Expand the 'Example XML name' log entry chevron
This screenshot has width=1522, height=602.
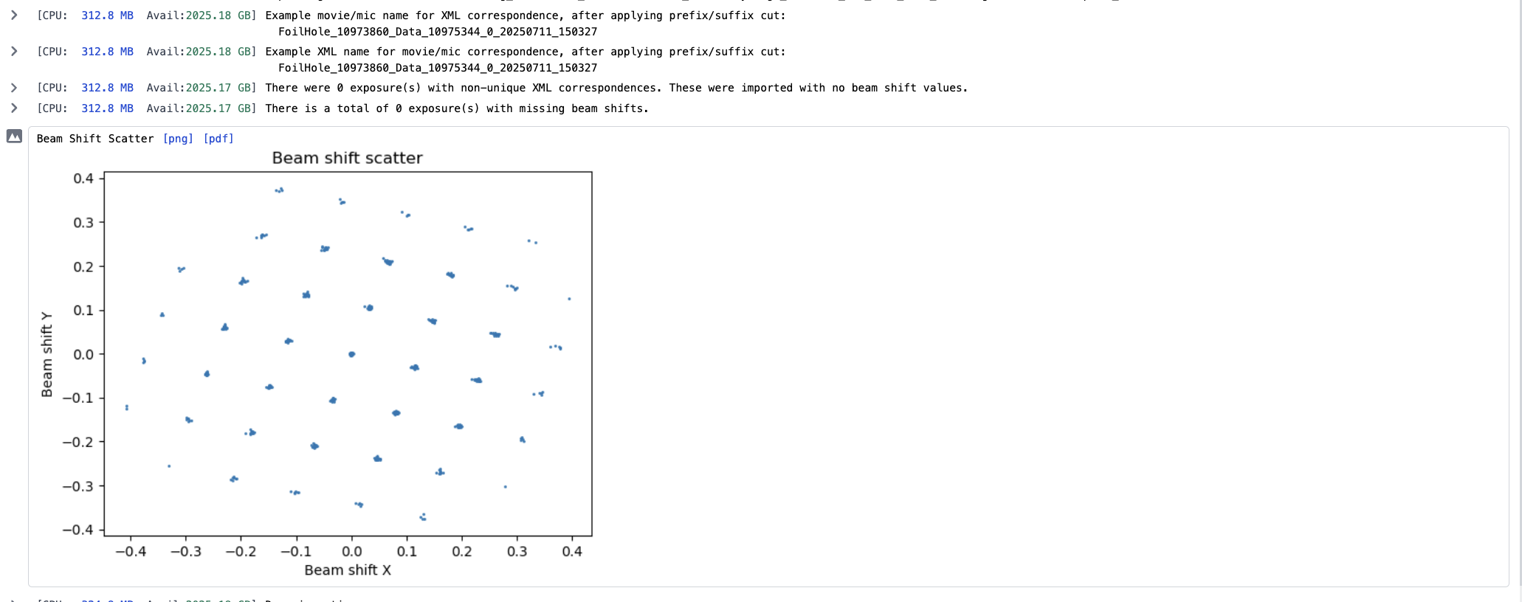coord(13,51)
